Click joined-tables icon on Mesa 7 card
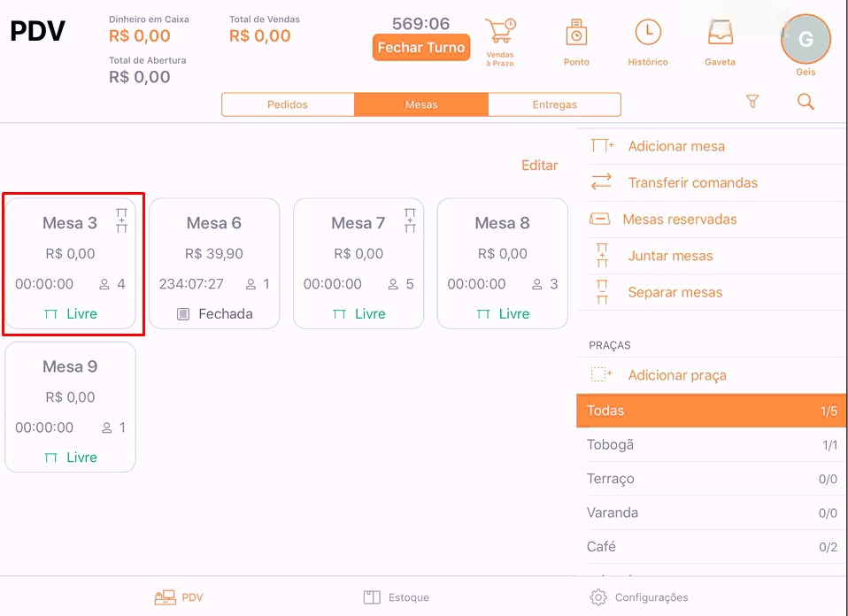The height and width of the screenshot is (616, 848). [410, 220]
